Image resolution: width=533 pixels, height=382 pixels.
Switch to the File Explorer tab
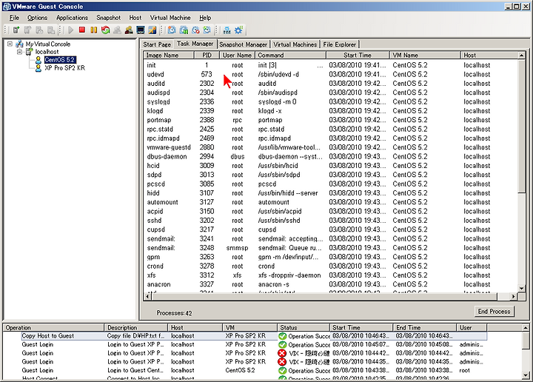point(340,44)
